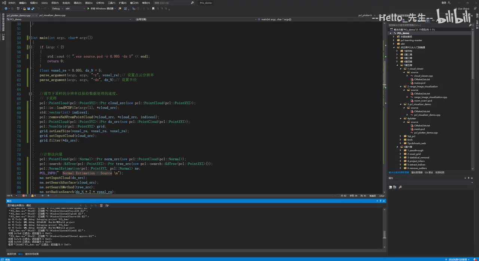
Task: Open the 调试(D) menu
Action: tap(77, 3)
